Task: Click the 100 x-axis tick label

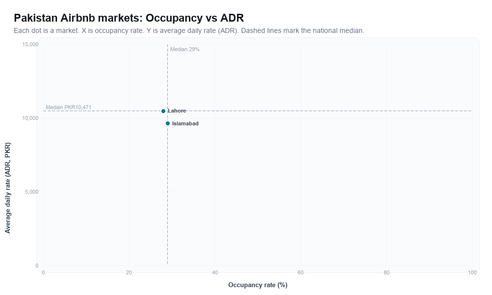Action: pos(472,272)
